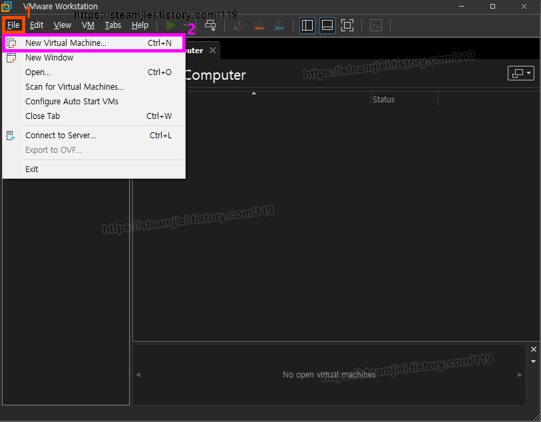This screenshot has width=541, height=422.
Task: Revert the virtual machine to its snapshot
Action: [x=258, y=25]
